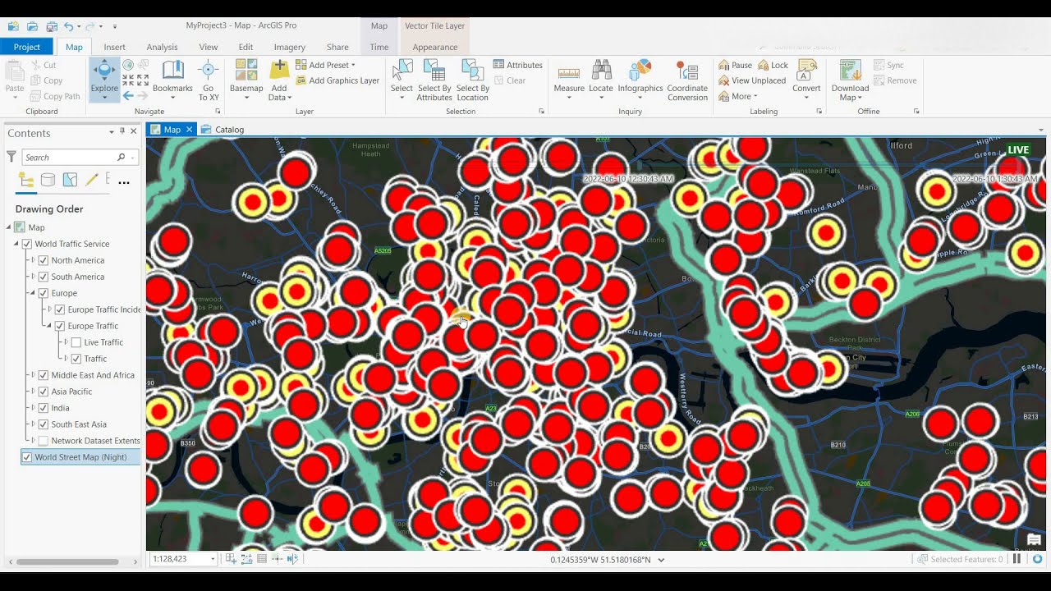Open Add Preset dropdown
The height and width of the screenshot is (591, 1051).
point(353,65)
